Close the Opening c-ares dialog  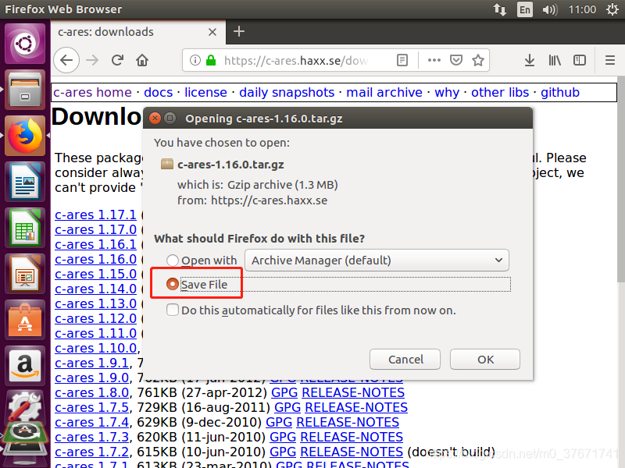pos(155,119)
